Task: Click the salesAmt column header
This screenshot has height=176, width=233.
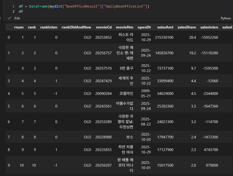Action: (x=165, y=27)
